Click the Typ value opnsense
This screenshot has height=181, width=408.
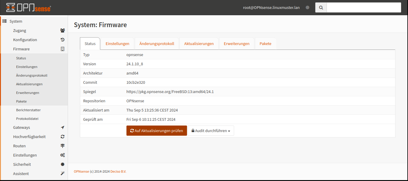135,55
